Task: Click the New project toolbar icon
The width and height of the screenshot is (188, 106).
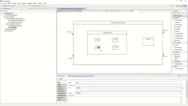Action: point(1,6)
